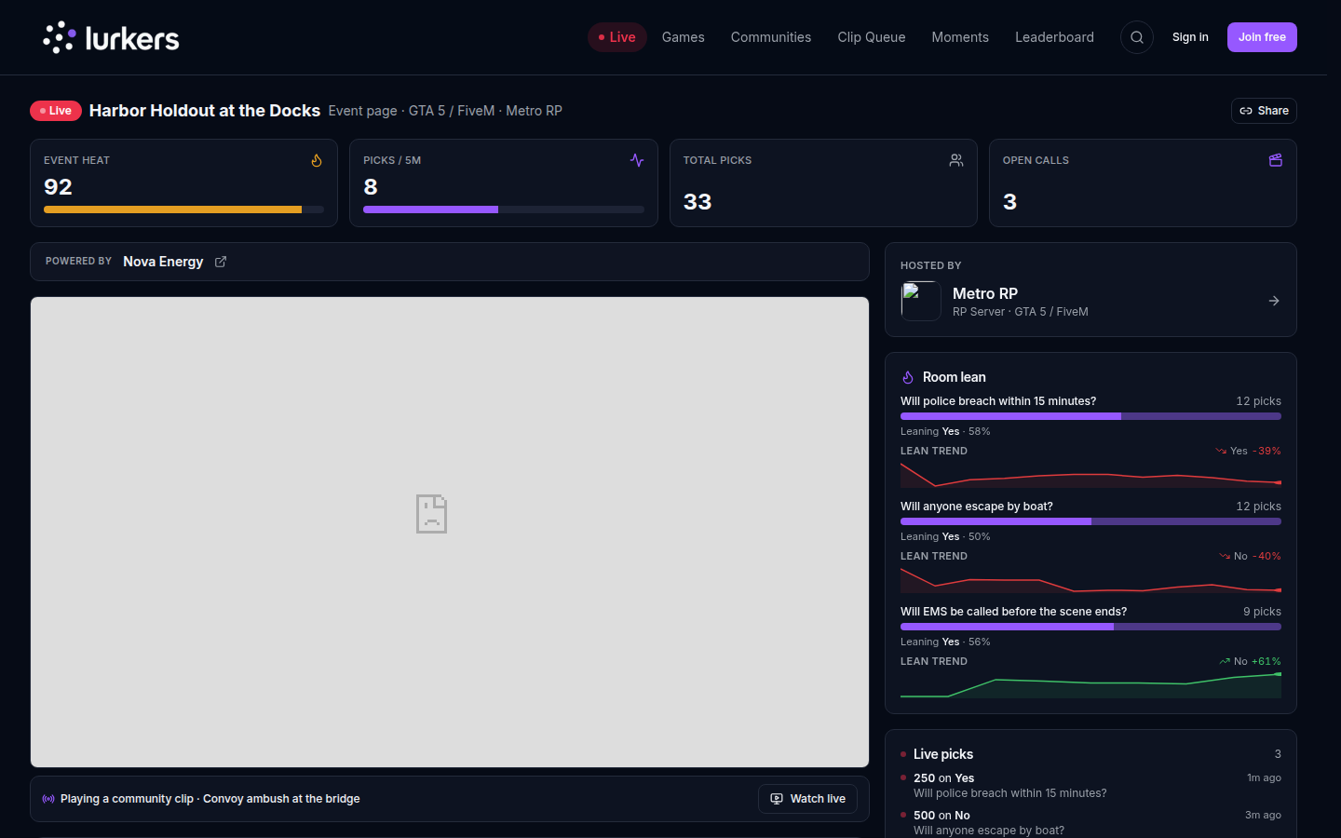
Task: Click the EMS lean trend chart
Action: click(x=1090, y=685)
